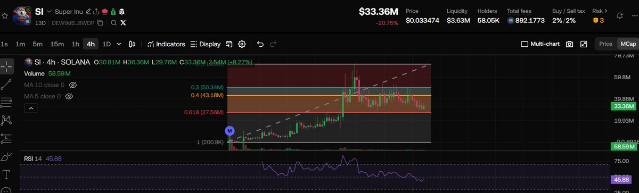This screenshot has height=193, width=639.
Task: Click the pencil edit icon beside Super Inu
Action: click(88, 11)
